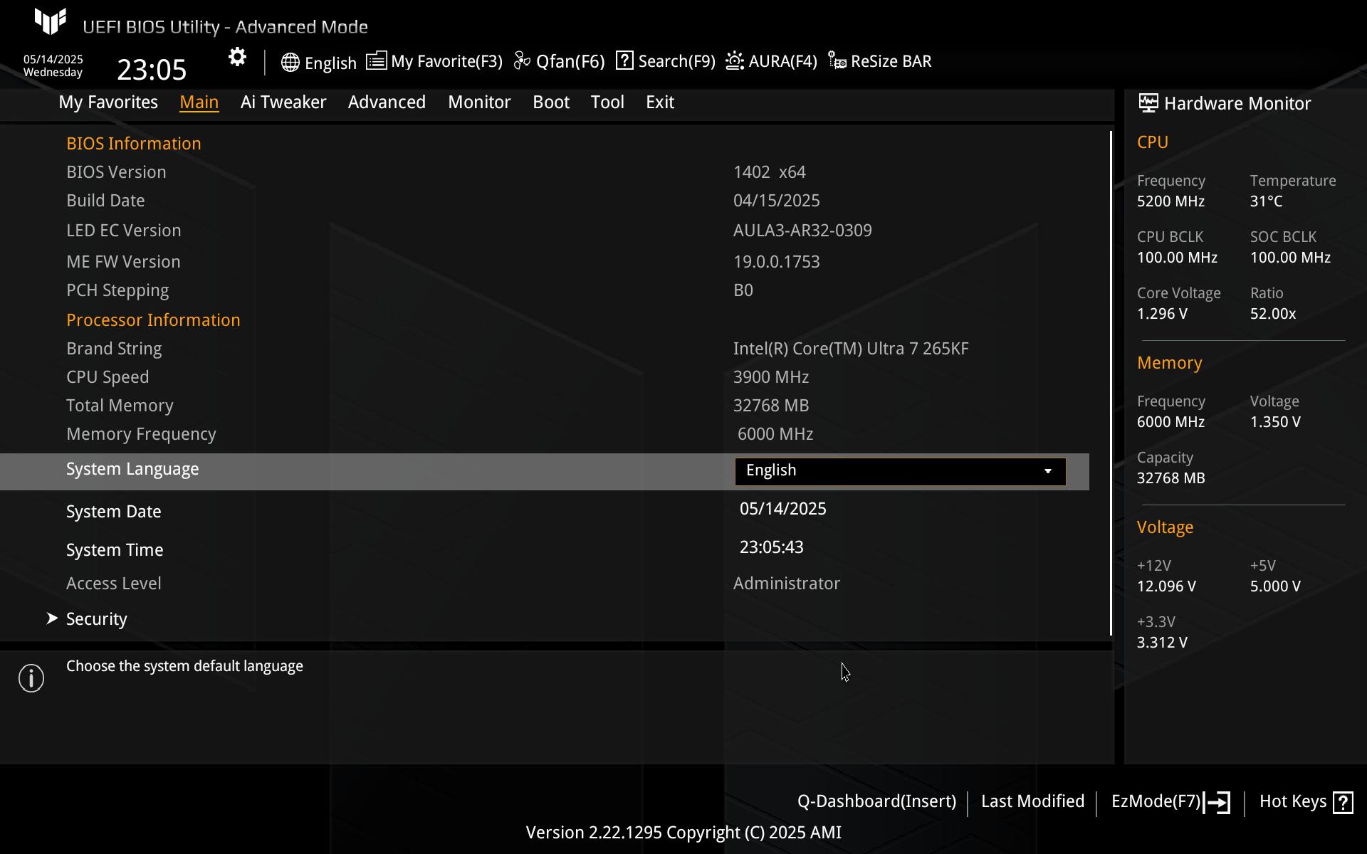
Task: Click the vertical scrollbar
Action: point(1111,383)
